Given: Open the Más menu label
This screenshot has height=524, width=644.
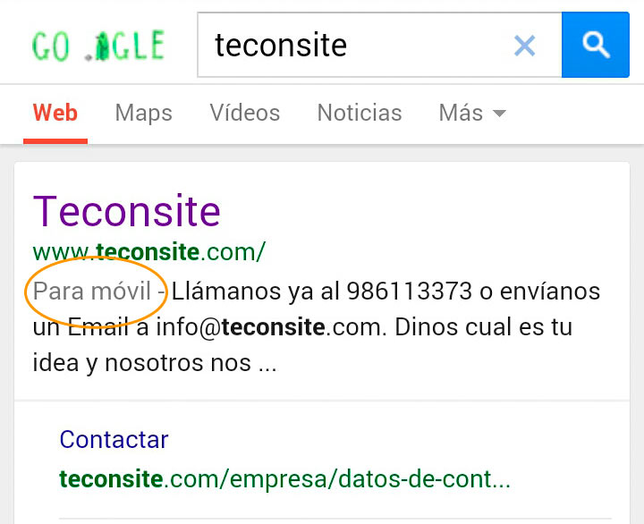Looking at the screenshot, I should pos(461,113).
